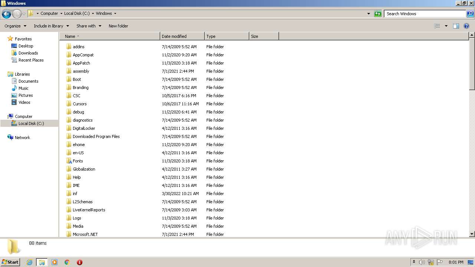Open the Music library
475x267 pixels.
[x=23, y=88]
